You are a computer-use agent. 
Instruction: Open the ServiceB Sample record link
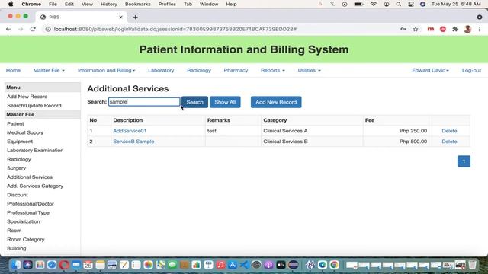(133, 142)
